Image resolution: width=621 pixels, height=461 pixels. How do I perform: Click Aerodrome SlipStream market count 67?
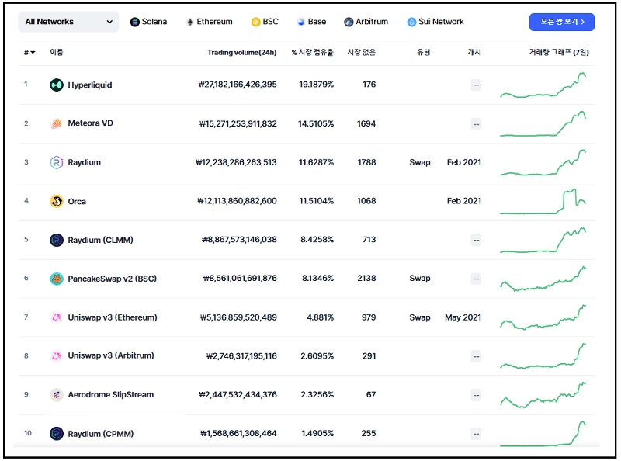click(x=371, y=395)
